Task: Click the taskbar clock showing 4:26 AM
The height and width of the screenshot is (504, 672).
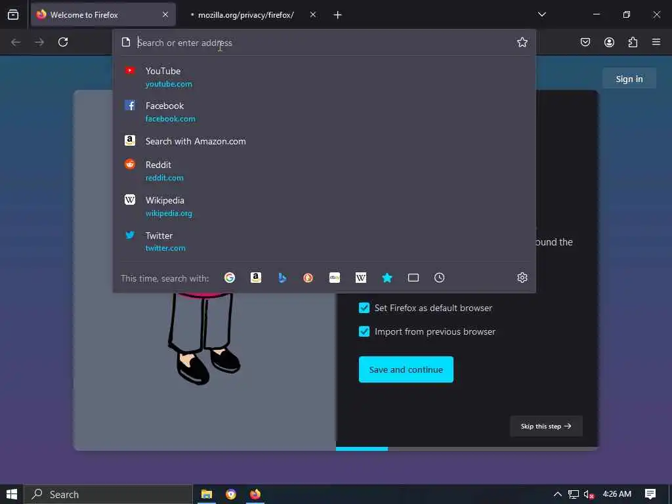Action: point(617,493)
